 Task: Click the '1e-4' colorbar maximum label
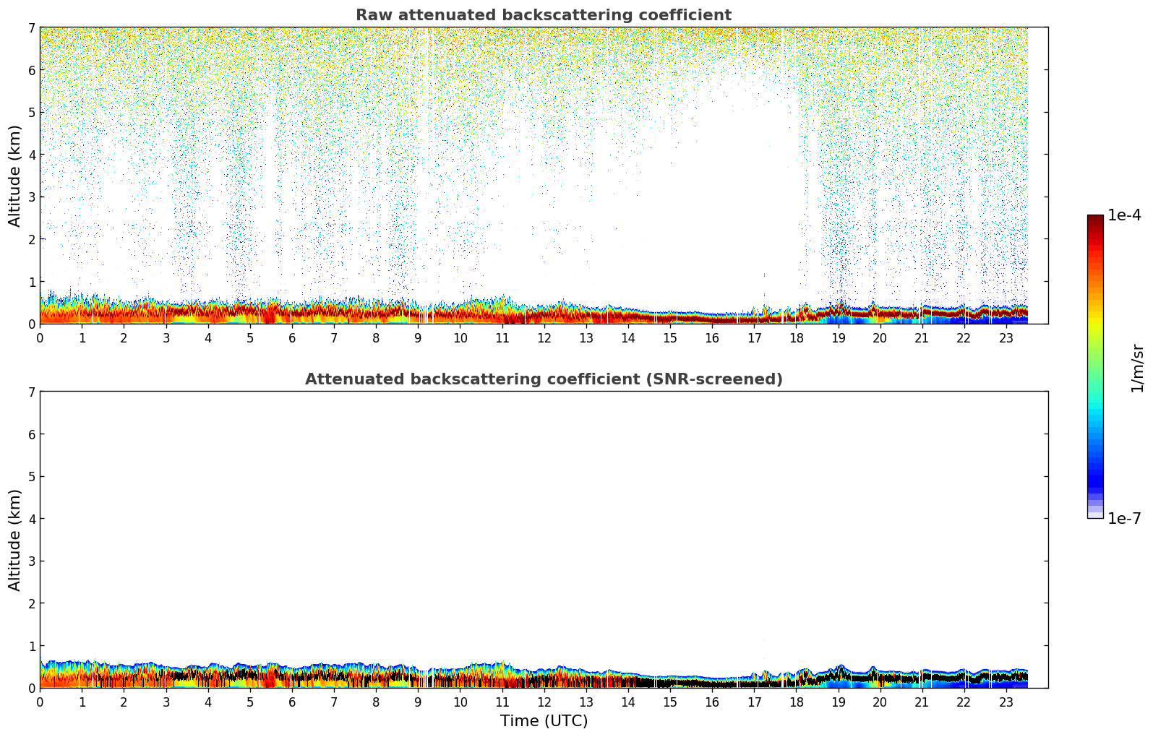[1124, 215]
